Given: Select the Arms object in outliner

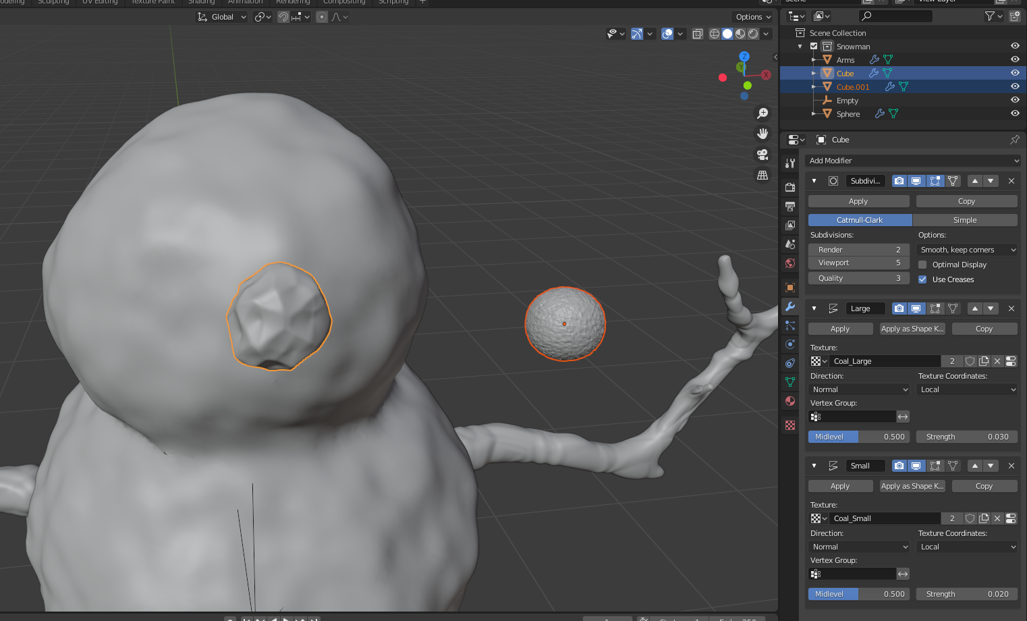Looking at the screenshot, I should click(845, 60).
